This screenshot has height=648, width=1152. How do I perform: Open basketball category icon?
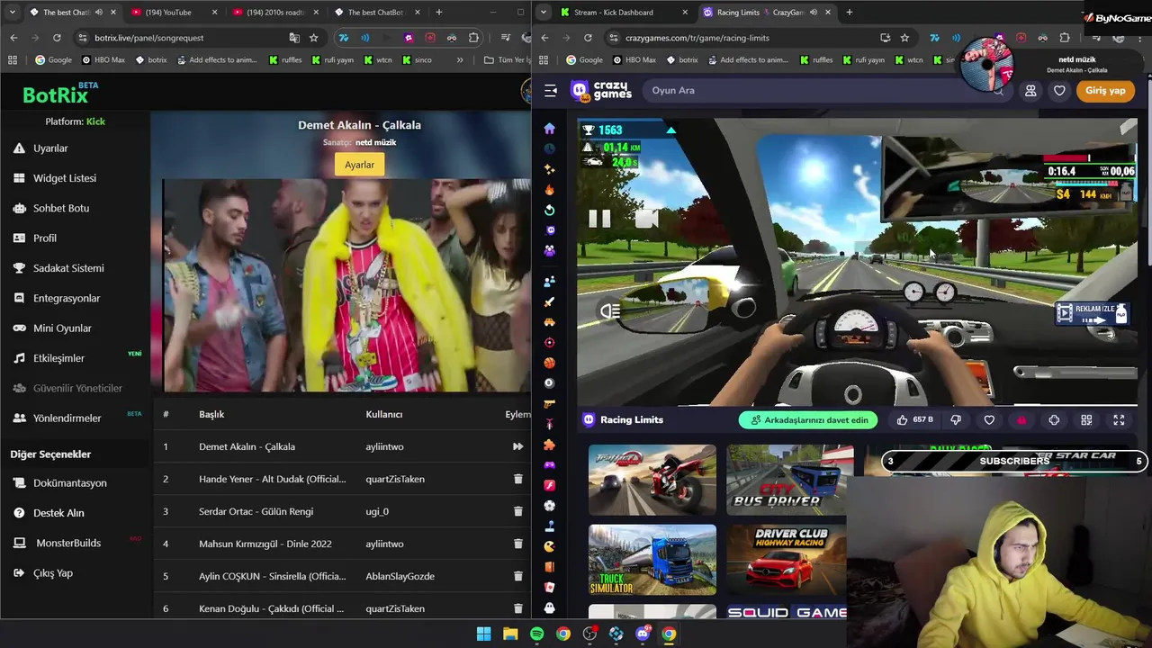550,363
